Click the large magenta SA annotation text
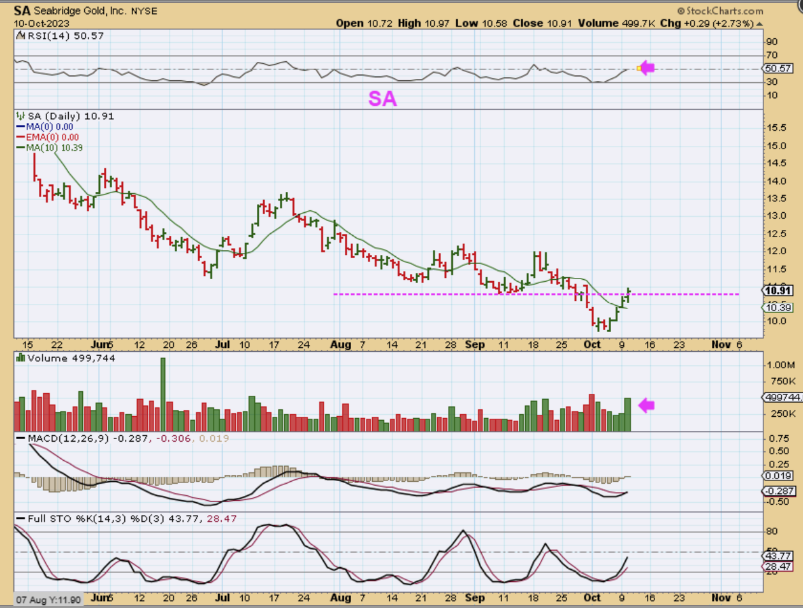 [382, 99]
